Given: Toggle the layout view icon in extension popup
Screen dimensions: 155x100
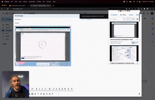Looking at the screenshot, I should (x=137, y=19).
